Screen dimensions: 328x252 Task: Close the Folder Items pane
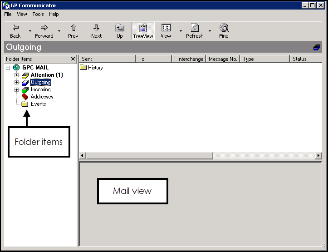point(73,59)
